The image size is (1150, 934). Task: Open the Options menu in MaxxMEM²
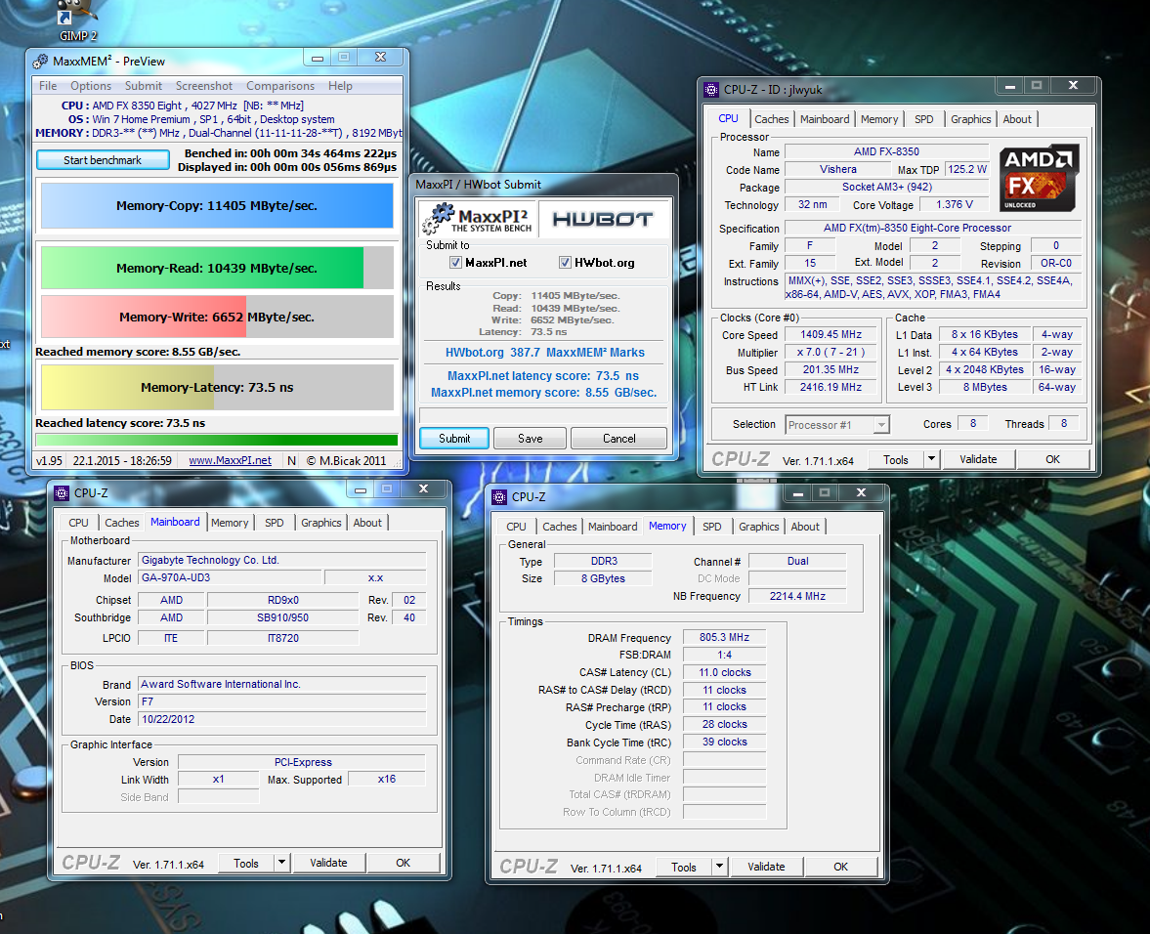point(90,86)
